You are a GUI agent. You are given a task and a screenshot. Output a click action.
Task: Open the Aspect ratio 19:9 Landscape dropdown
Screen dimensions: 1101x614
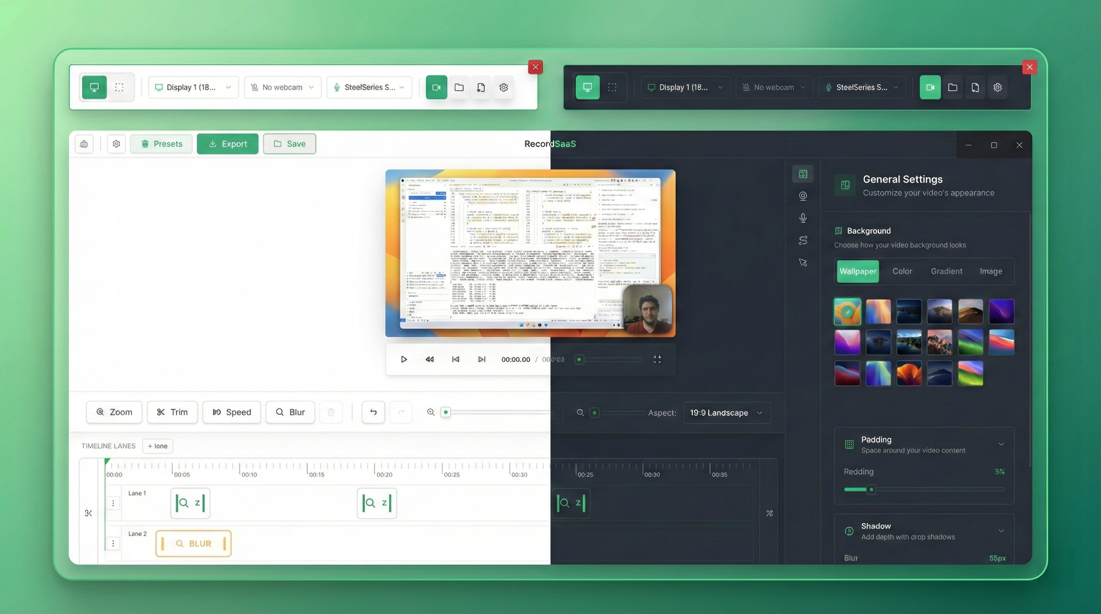(x=726, y=413)
